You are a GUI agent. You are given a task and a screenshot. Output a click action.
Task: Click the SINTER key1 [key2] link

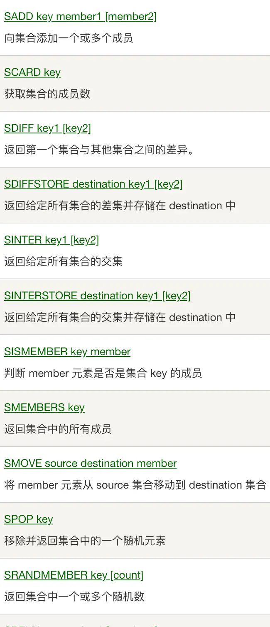point(52,240)
